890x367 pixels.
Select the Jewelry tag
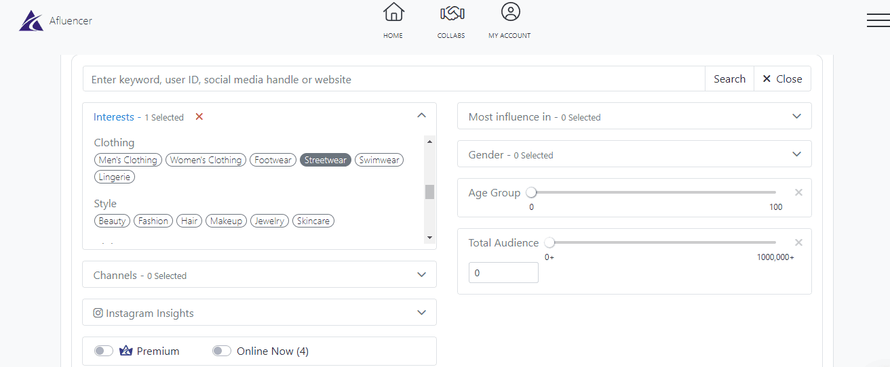(x=269, y=221)
